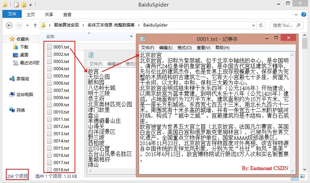Click the icon of 0008.txt

[x=49, y=97]
